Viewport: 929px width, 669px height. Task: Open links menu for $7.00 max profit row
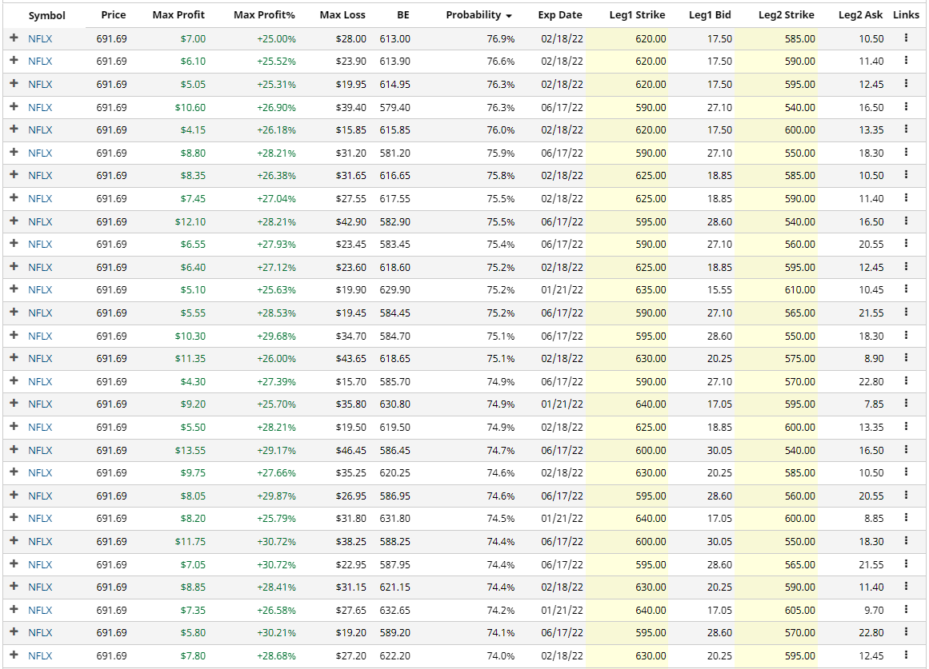coord(906,38)
